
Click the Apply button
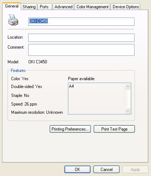point(135,169)
